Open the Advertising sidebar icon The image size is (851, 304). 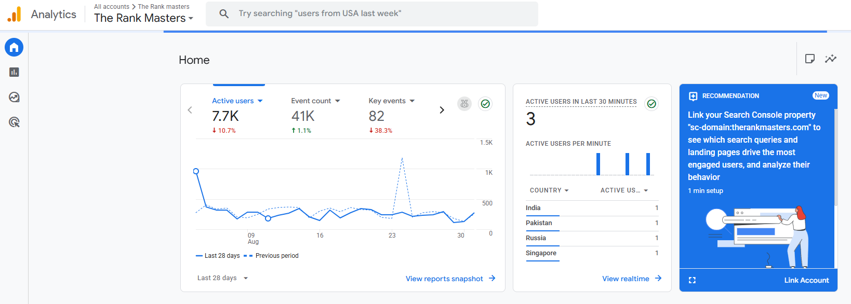click(x=14, y=122)
